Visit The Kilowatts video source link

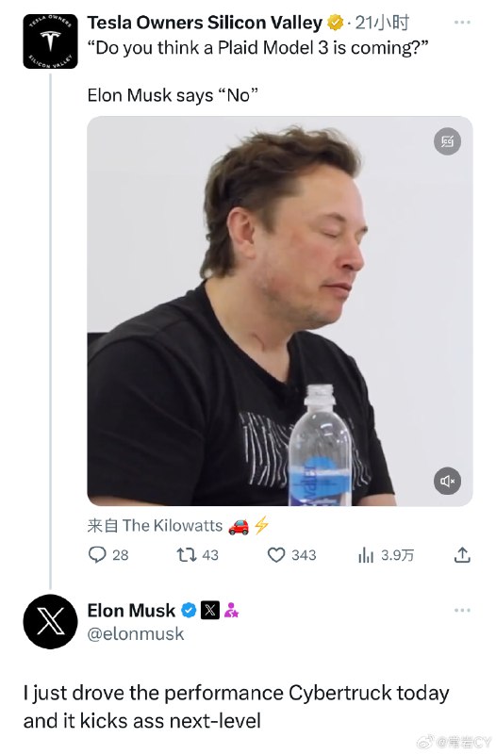click(173, 526)
